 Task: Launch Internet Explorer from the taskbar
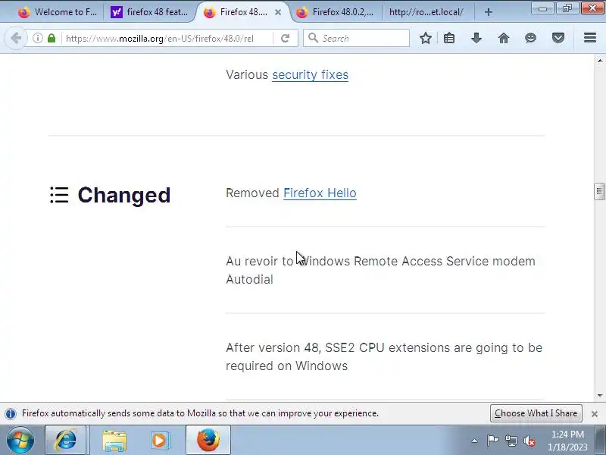tap(66, 440)
